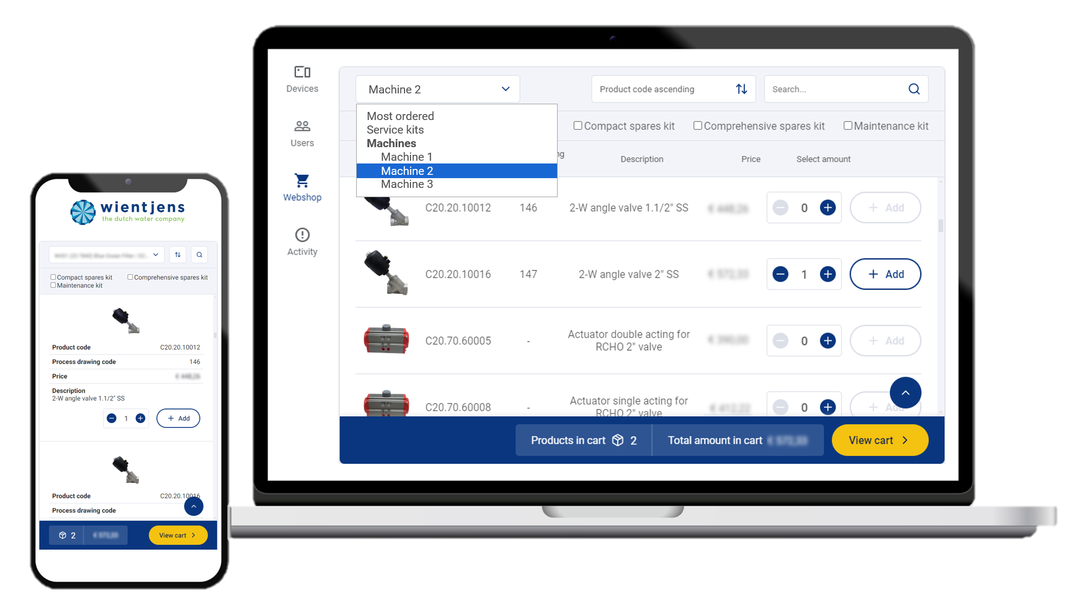Enable Maintenance kit on the mobile view
The height and width of the screenshot is (611, 1074).
coord(53,285)
